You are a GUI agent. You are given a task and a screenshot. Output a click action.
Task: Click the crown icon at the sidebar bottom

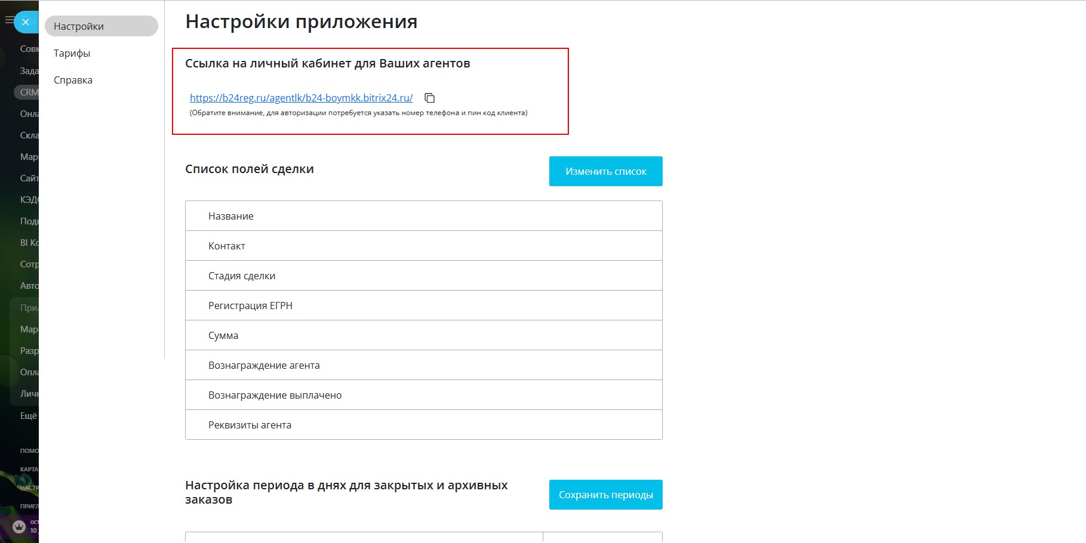click(19, 527)
